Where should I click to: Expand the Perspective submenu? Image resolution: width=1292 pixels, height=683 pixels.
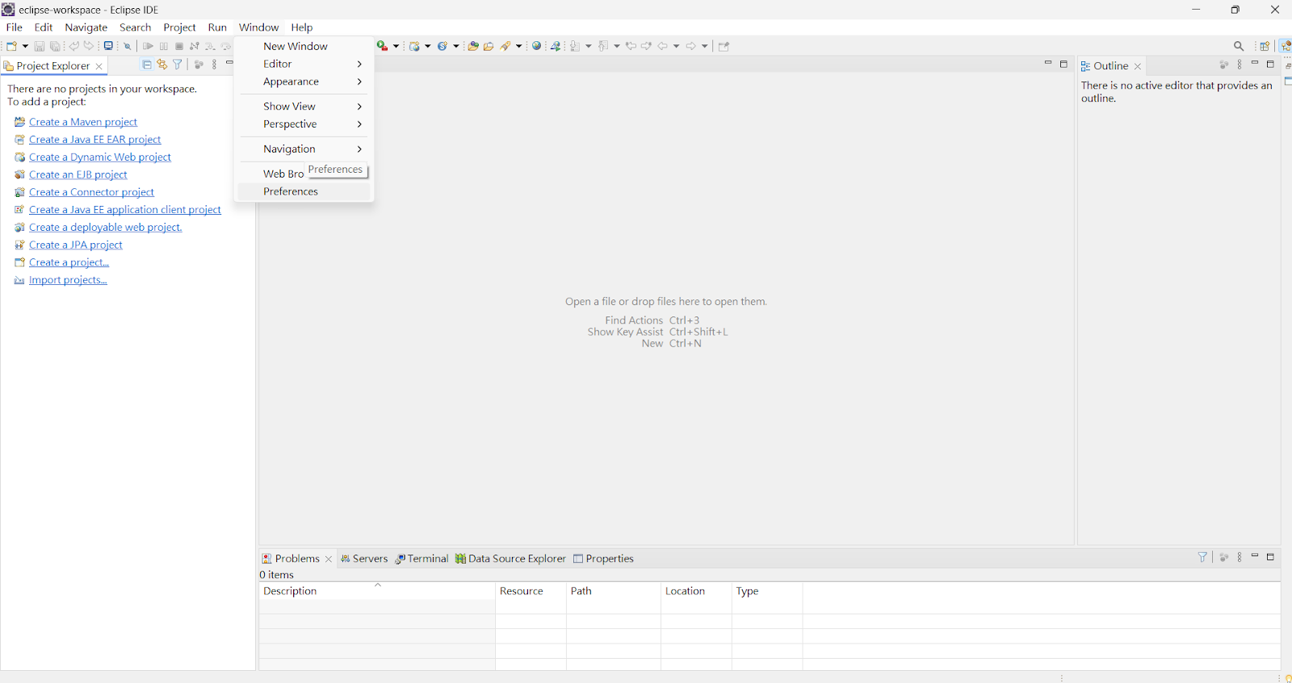tap(304, 124)
